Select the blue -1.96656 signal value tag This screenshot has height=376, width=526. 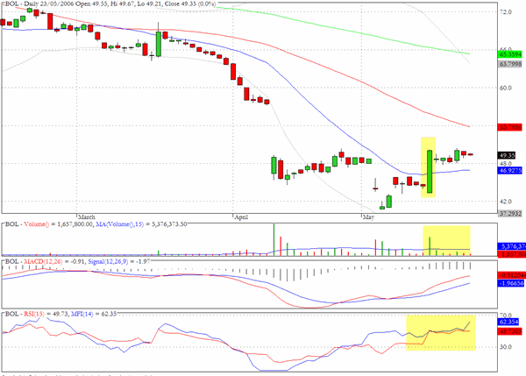pyautogui.click(x=510, y=283)
